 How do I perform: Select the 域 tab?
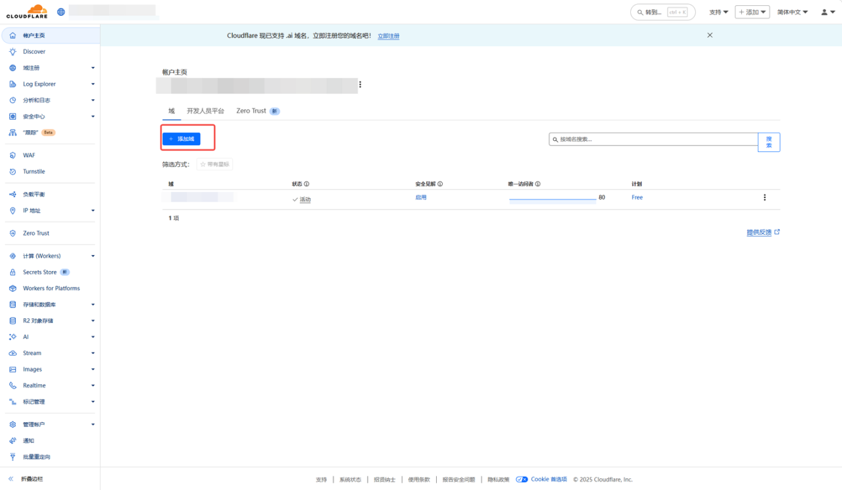coord(172,111)
